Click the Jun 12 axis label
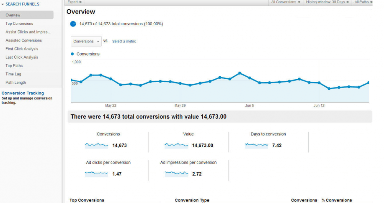Screen dimensions: 384x203 point(319,106)
